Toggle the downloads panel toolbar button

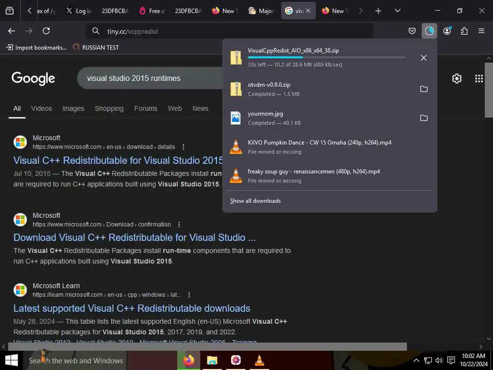[429, 31]
